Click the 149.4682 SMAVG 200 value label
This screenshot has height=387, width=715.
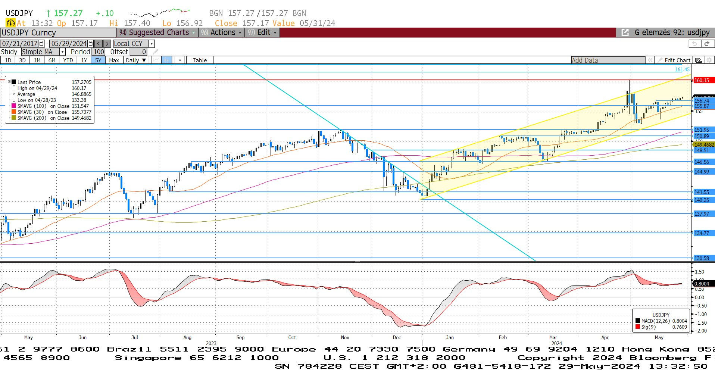(x=704, y=145)
